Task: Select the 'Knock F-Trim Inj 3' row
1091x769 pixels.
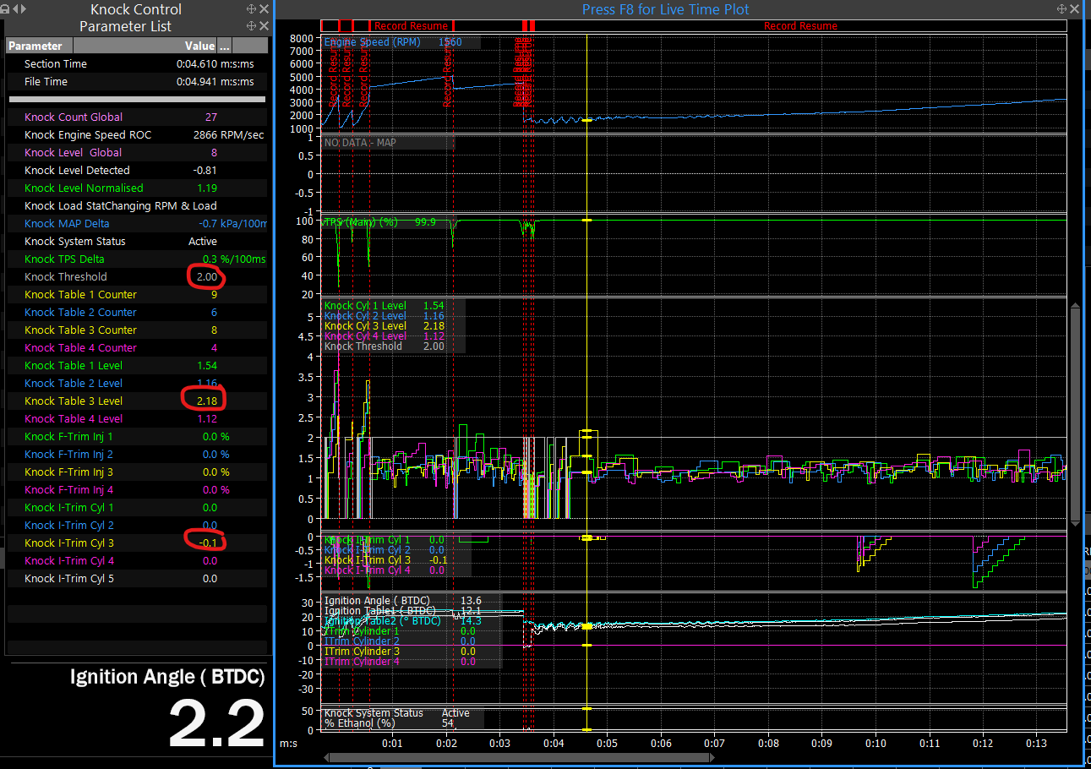Action: tap(137, 472)
